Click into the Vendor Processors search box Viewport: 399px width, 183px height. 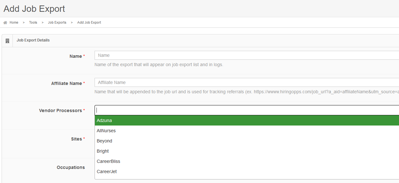(247, 110)
